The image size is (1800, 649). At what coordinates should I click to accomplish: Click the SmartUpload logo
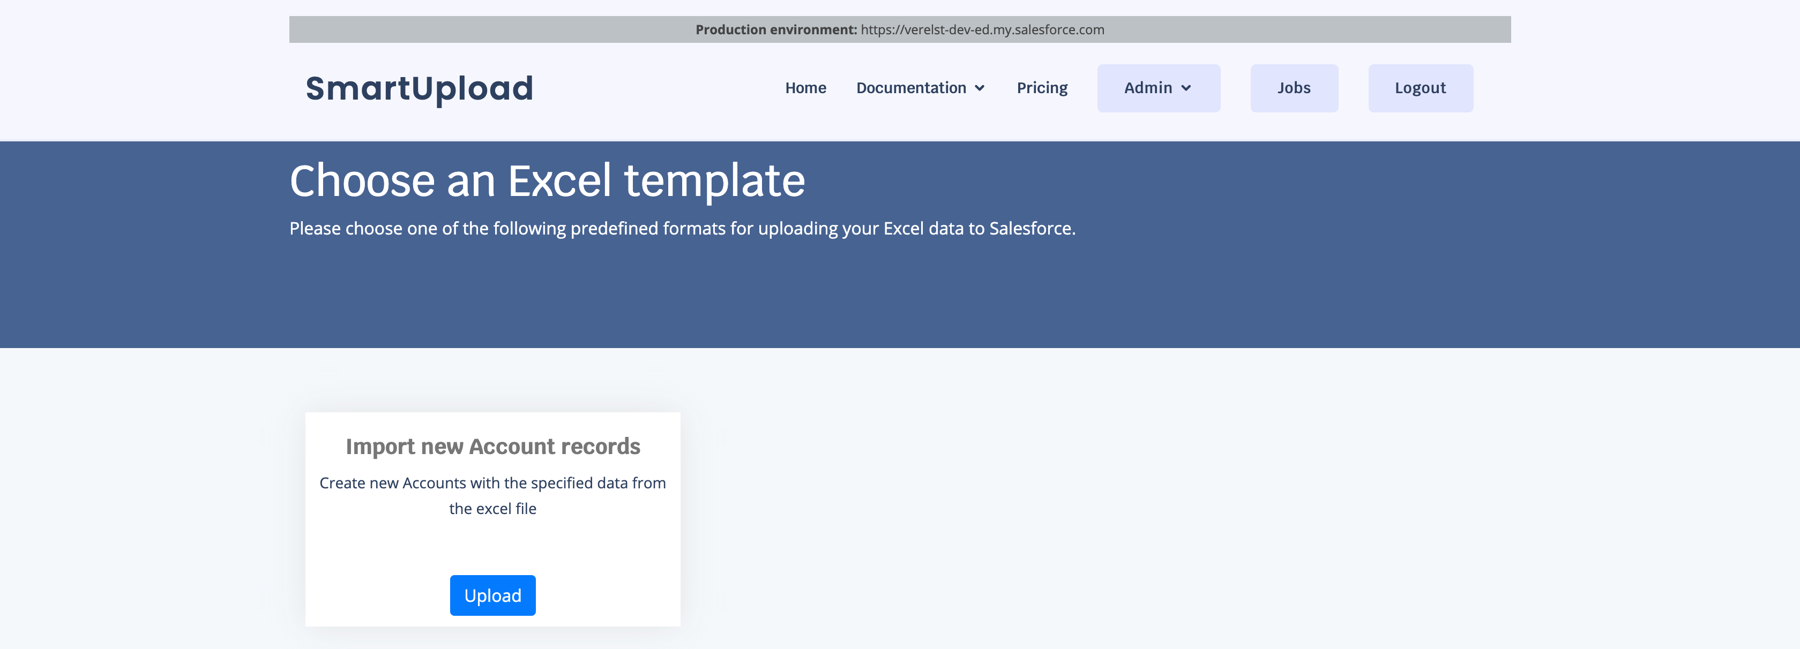pos(419,89)
